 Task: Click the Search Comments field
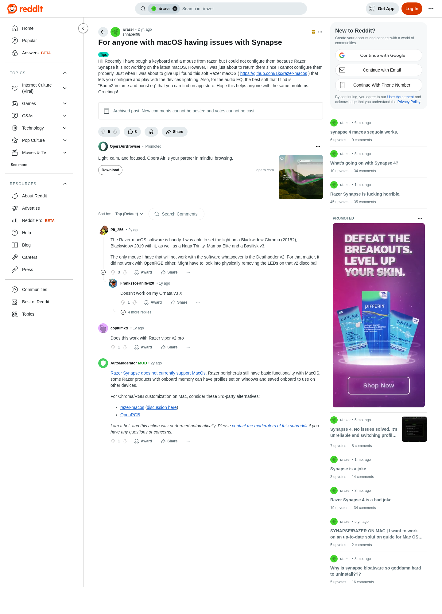pos(176,214)
